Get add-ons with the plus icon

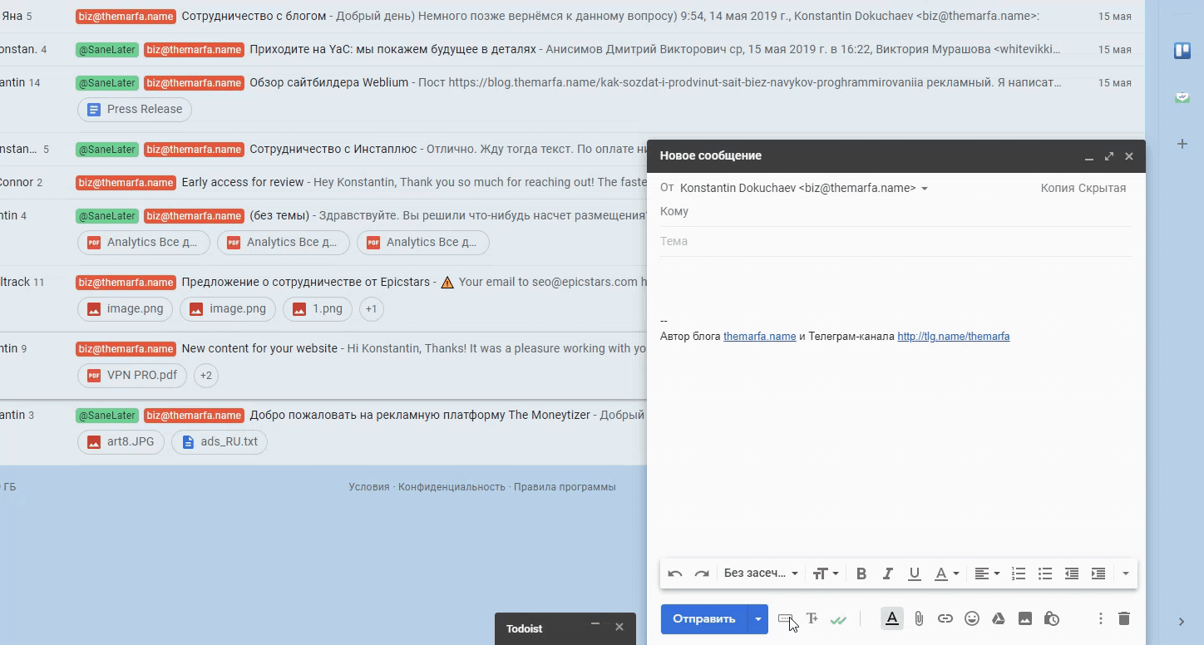tap(1182, 144)
